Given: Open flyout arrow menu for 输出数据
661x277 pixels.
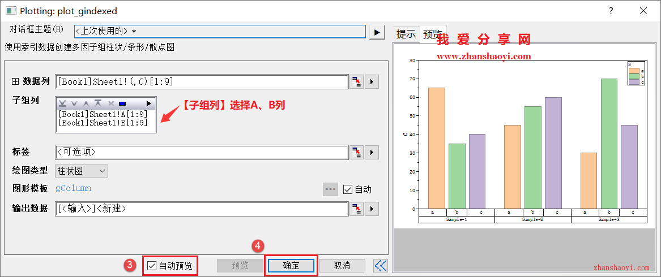Looking at the screenshot, I should [372, 209].
